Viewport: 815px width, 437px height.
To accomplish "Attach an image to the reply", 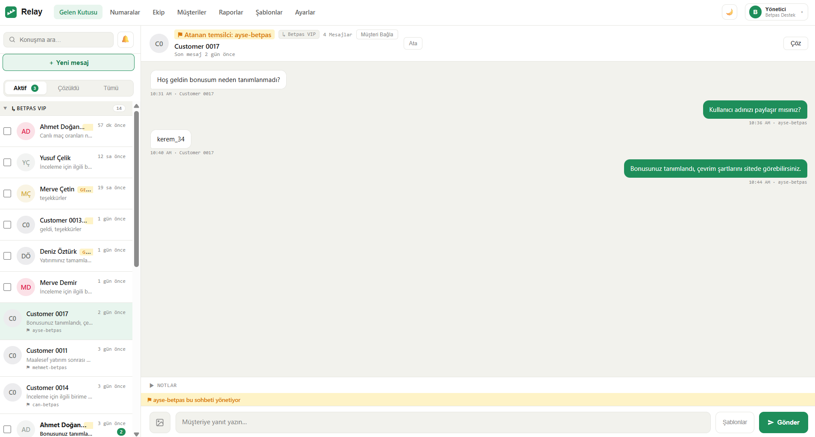I will (x=160, y=422).
